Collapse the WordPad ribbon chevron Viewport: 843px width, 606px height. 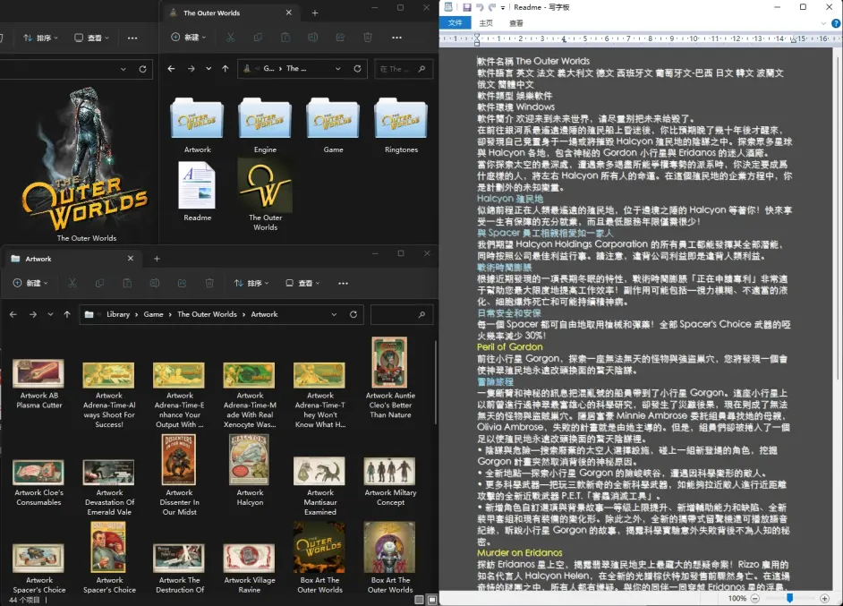tap(823, 23)
